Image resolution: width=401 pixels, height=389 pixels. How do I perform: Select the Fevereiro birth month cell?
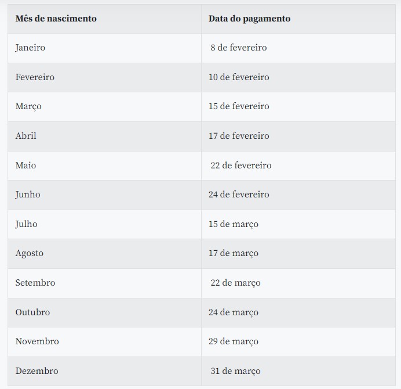35,77
